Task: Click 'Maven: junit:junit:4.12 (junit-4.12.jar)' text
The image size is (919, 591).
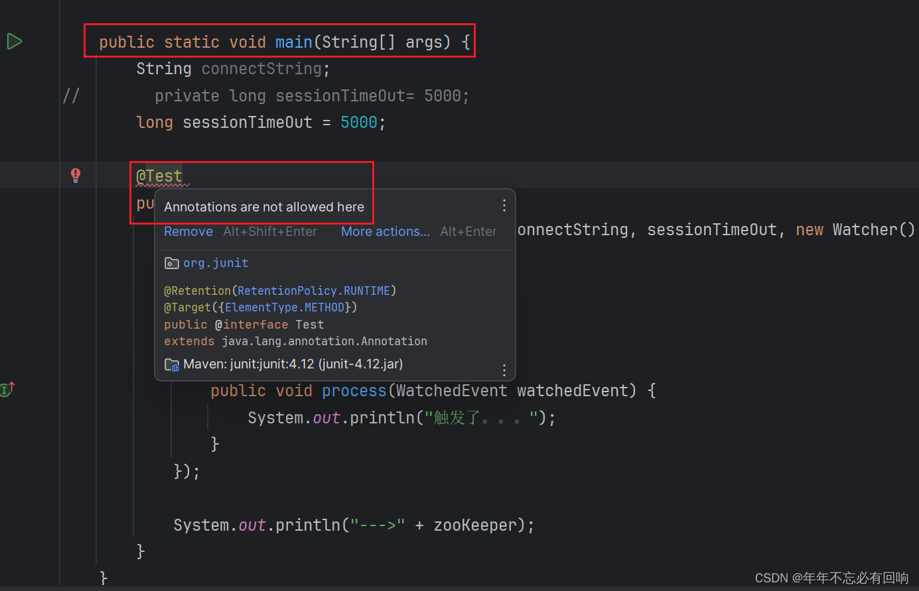Action: pyautogui.click(x=293, y=364)
